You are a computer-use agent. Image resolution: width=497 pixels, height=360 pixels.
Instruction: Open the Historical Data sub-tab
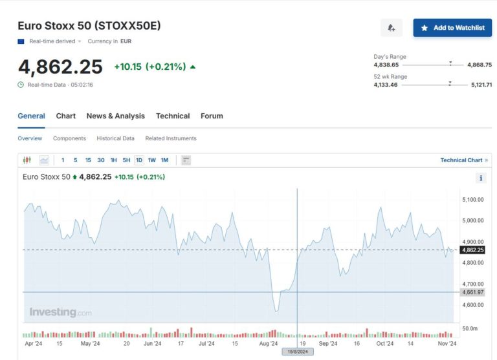[x=115, y=138]
